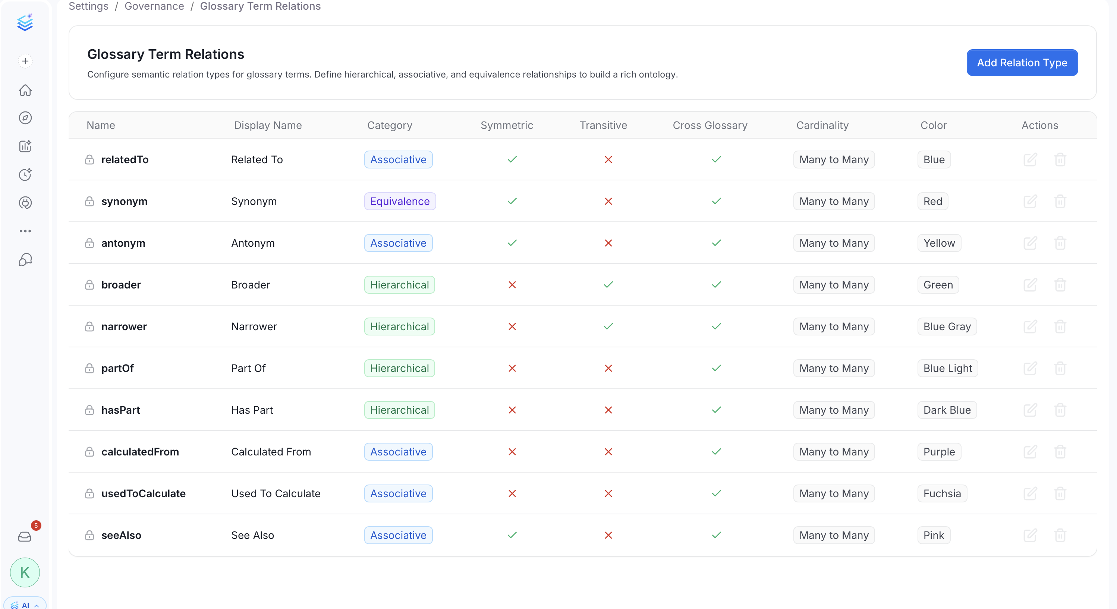Click the edit icon for usedToCalculate
Screen dimensions: 1117x609
click(1030, 493)
